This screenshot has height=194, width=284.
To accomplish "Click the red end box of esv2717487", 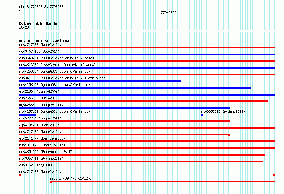I will [x=229, y=135].
